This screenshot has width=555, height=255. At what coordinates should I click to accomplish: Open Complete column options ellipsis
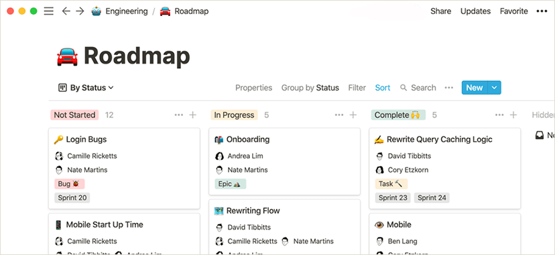499,115
